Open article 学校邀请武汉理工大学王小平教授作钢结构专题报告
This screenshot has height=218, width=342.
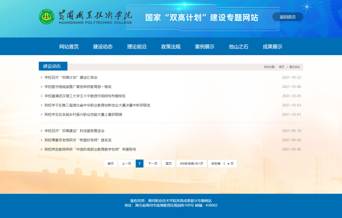(x=85, y=96)
